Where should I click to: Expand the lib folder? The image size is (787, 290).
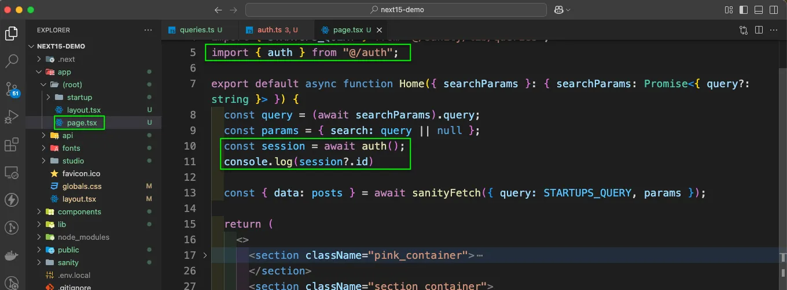(39, 224)
